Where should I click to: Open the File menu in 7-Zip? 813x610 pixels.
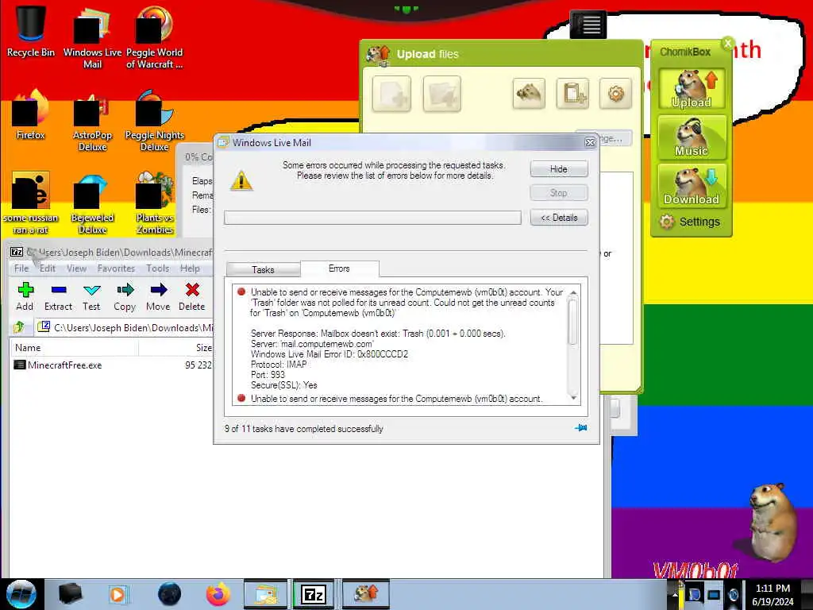(x=21, y=268)
